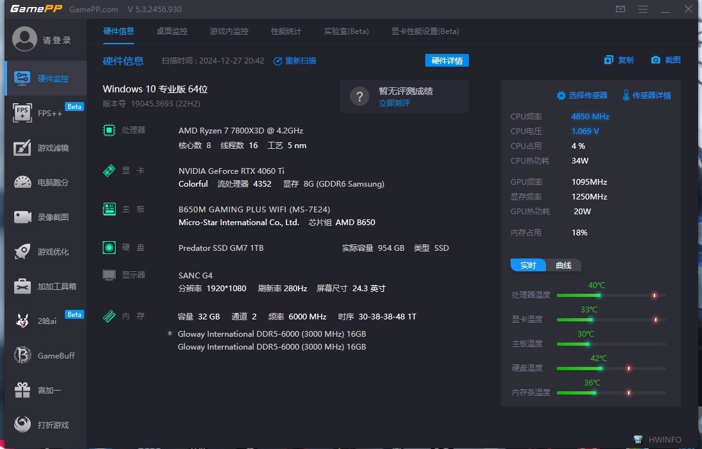Open the 喜加一 gift icon
The image size is (702, 449).
tap(22, 390)
